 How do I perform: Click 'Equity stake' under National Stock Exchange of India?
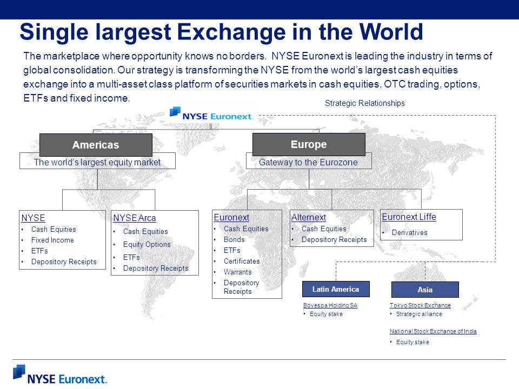click(x=412, y=342)
